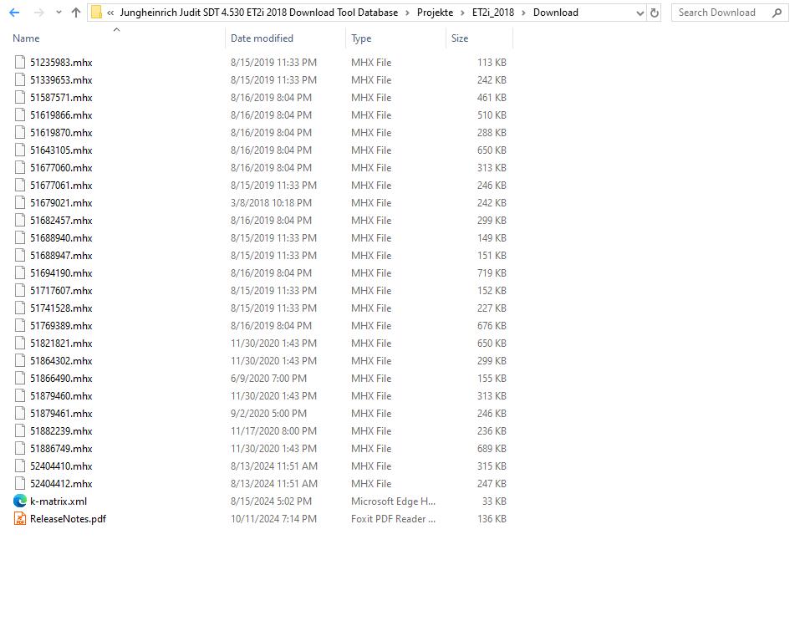Sort by Date modified column header
This screenshot has height=626, width=800.
(262, 38)
